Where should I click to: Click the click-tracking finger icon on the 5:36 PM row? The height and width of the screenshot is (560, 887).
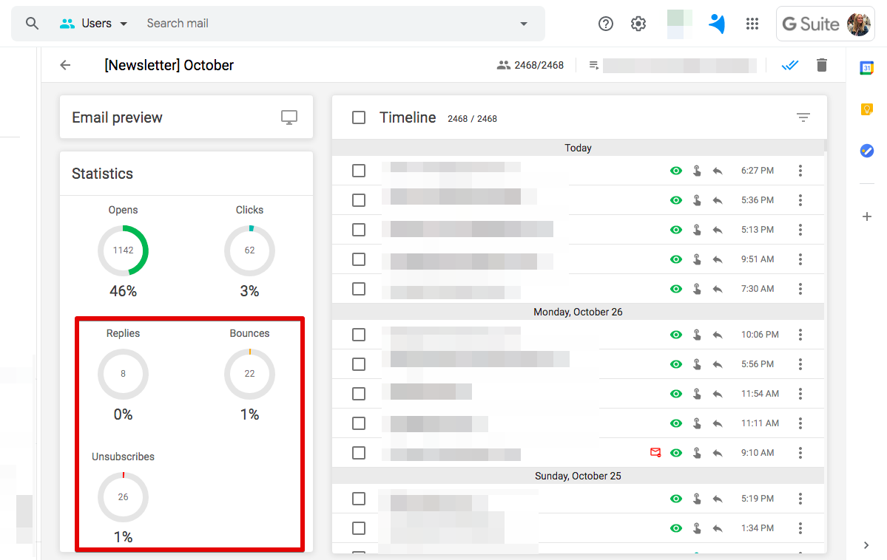click(x=696, y=199)
